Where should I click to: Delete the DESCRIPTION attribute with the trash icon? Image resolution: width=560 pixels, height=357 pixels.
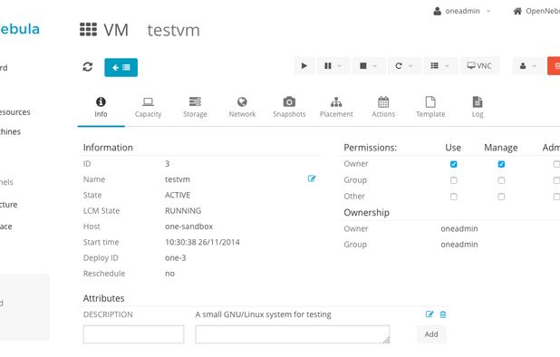[443, 314]
